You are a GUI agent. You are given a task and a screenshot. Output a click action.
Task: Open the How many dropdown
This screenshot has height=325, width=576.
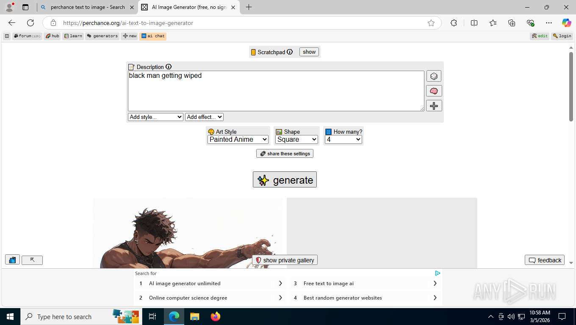click(x=343, y=139)
